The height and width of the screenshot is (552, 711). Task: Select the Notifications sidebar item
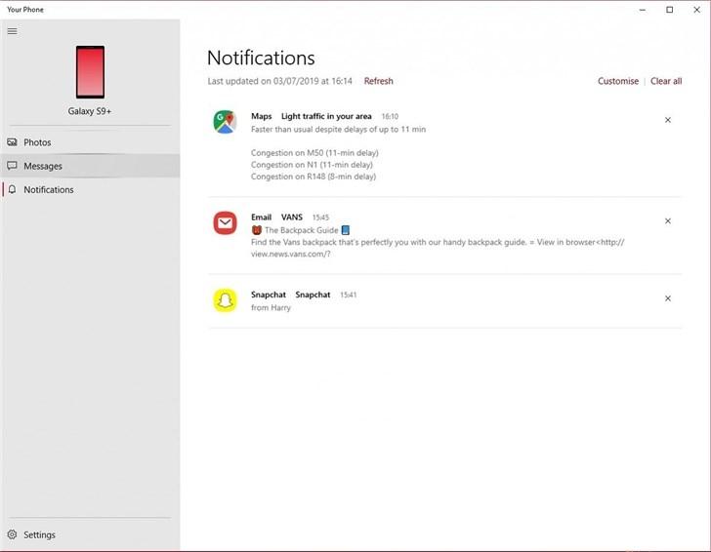pyautogui.click(x=90, y=190)
